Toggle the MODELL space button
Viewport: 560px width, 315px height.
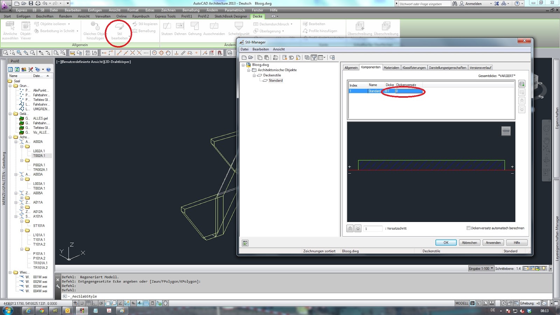(x=462, y=303)
